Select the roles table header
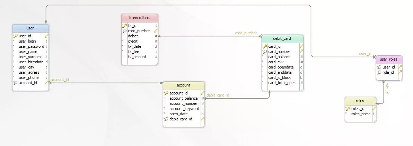Image resolution: width=413 pixels, height=146 pixels. pyautogui.click(x=360, y=101)
